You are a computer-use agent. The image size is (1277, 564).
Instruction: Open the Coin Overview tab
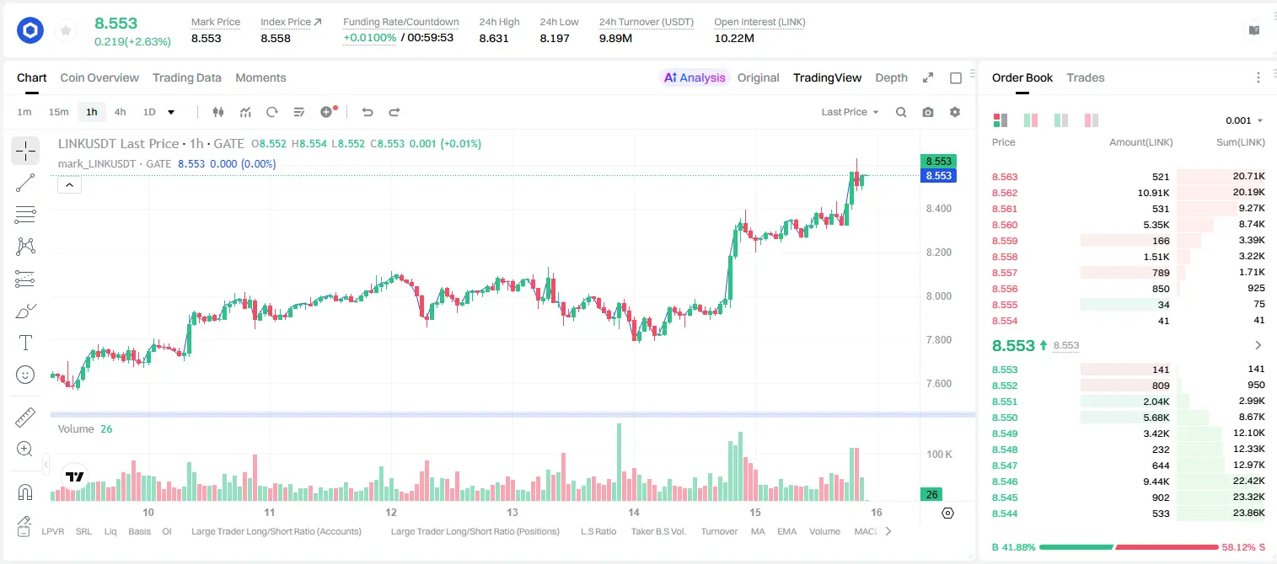pyautogui.click(x=99, y=77)
